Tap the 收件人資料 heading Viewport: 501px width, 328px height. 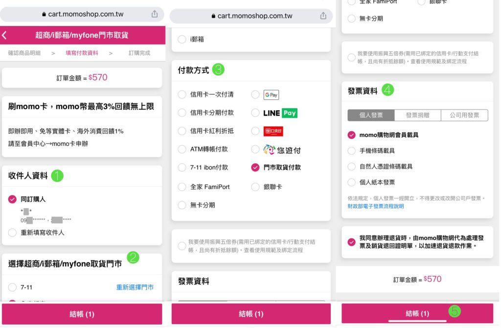pyautogui.click(x=28, y=176)
